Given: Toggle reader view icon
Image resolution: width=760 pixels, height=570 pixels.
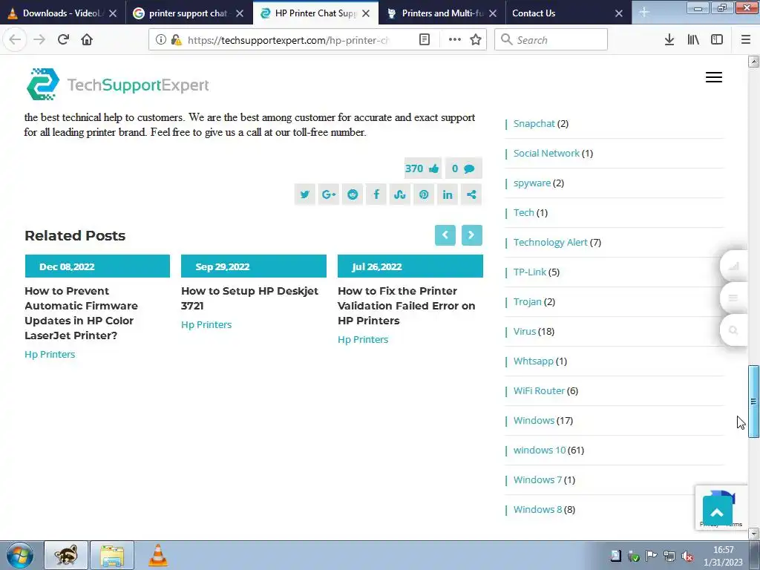Looking at the screenshot, I should [424, 39].
